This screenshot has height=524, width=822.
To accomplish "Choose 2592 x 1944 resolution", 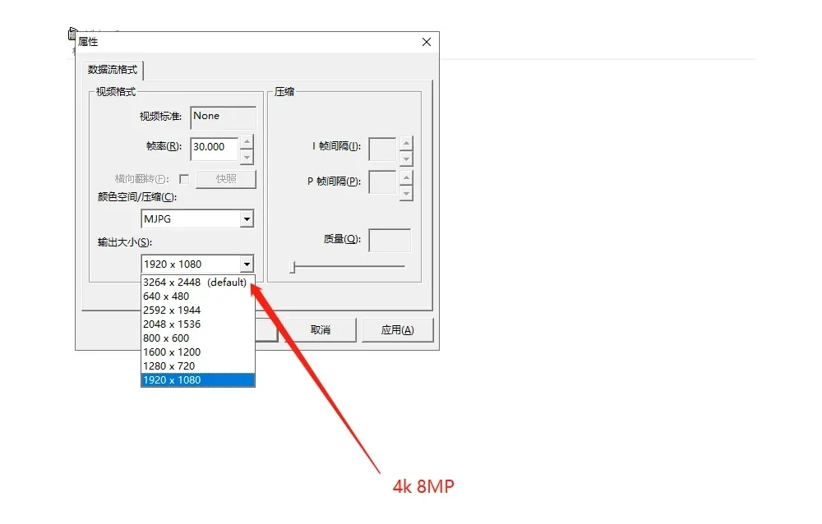I will (x=197, y=310).
